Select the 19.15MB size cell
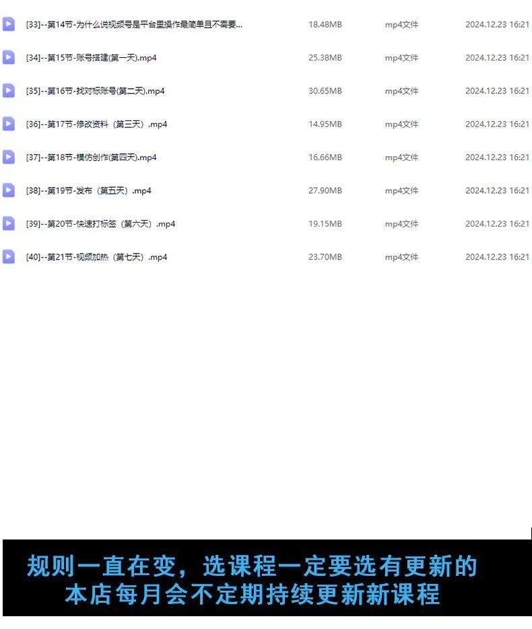Image resolution: width=532 pixels, height=629 pixels. click(x=325, y=224)
